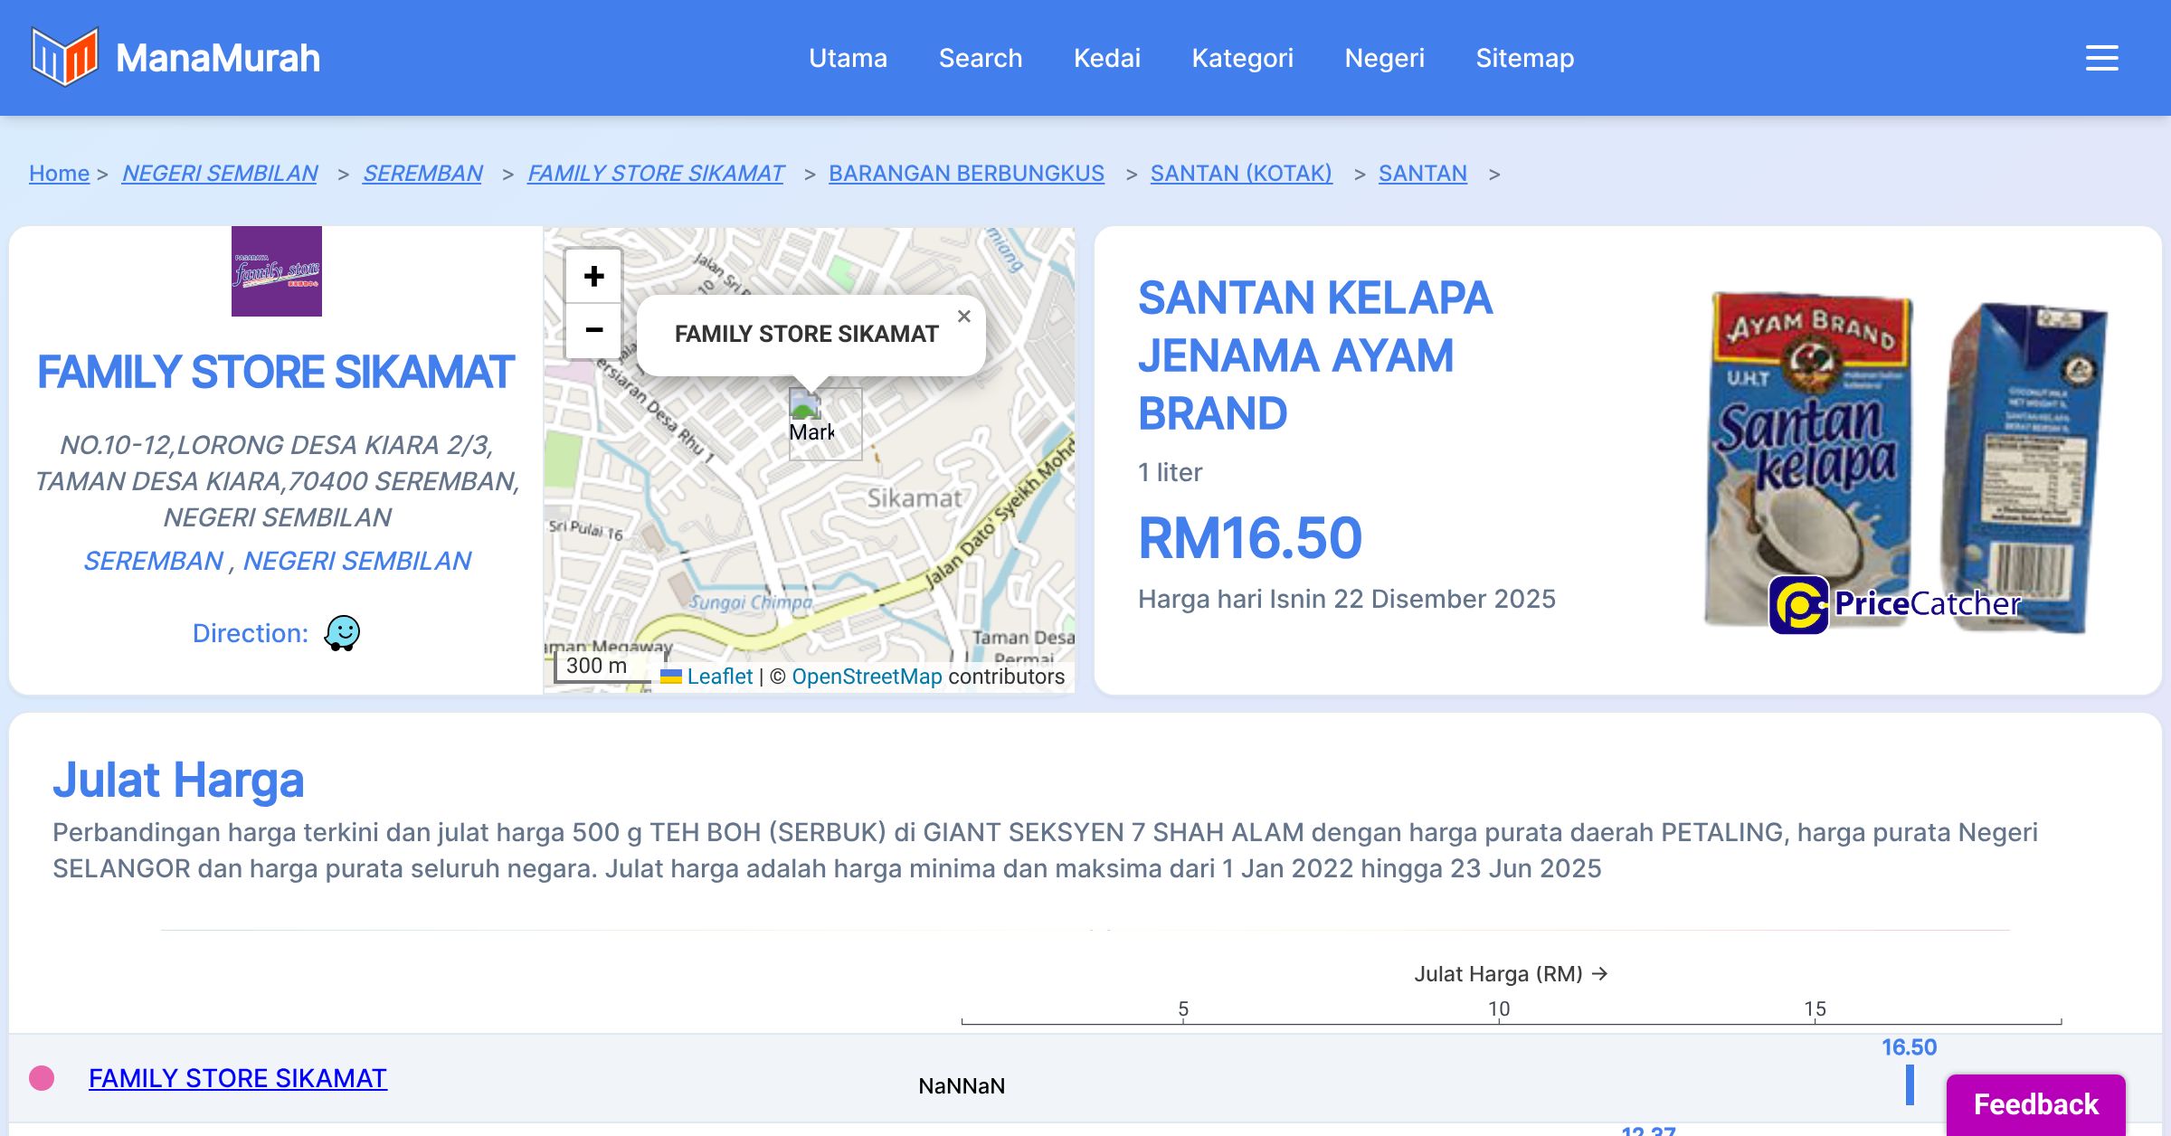
Task: Click the SANTAN (KOTAK) breadcrumb link
Action: 1240,173
